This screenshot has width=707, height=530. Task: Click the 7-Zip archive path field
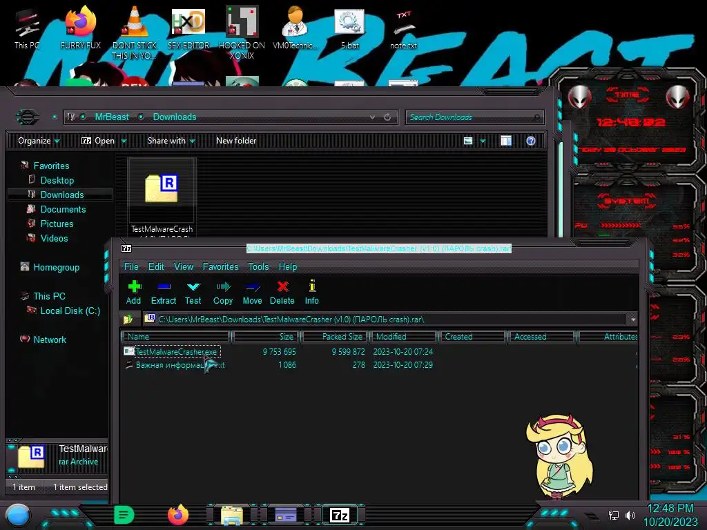(x=386, y=319)
